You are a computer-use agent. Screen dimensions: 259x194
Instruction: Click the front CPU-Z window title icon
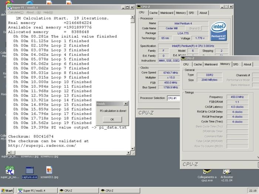click(183, 58)
